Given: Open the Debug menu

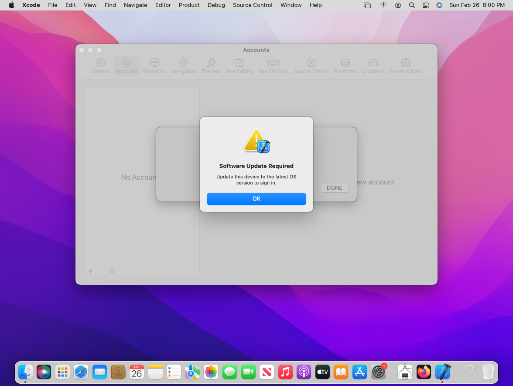Looking at the screenshot, I should (x=216, y=5).
